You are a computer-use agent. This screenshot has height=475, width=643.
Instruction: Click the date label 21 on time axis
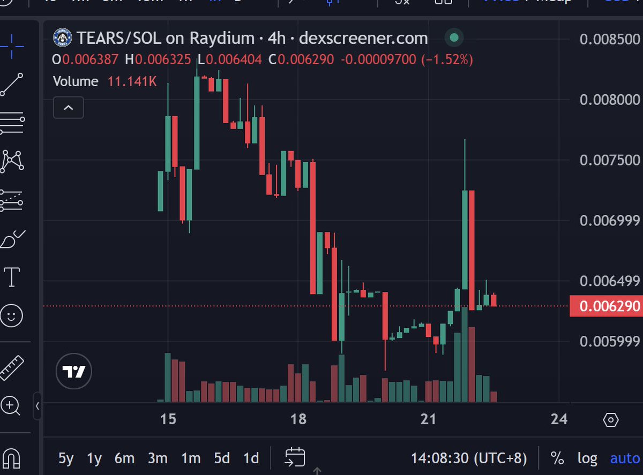[x=429, y=419]
